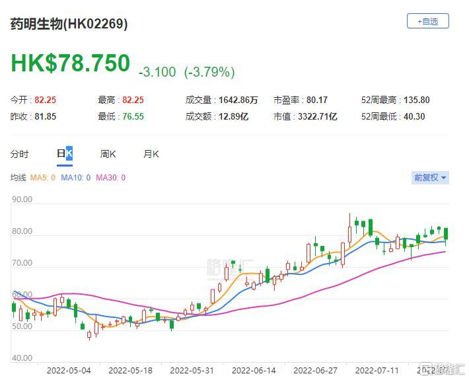The image size is (469, 380).
Task: Click date label 2022-05-18
Action: [x=130, y=371]
